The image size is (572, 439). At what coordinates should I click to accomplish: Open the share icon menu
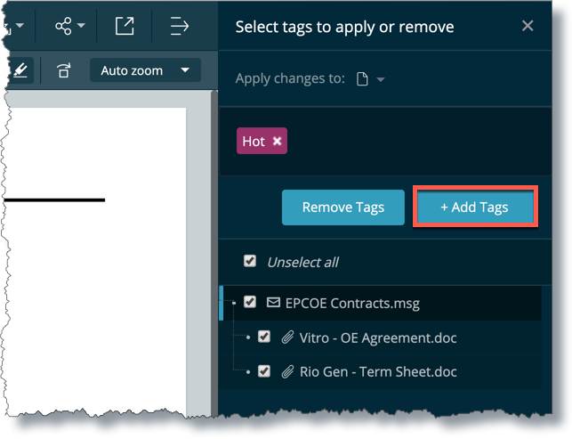[63, 27]
